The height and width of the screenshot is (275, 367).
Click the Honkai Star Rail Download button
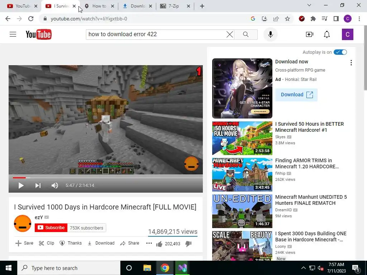(x=296, y=95)
